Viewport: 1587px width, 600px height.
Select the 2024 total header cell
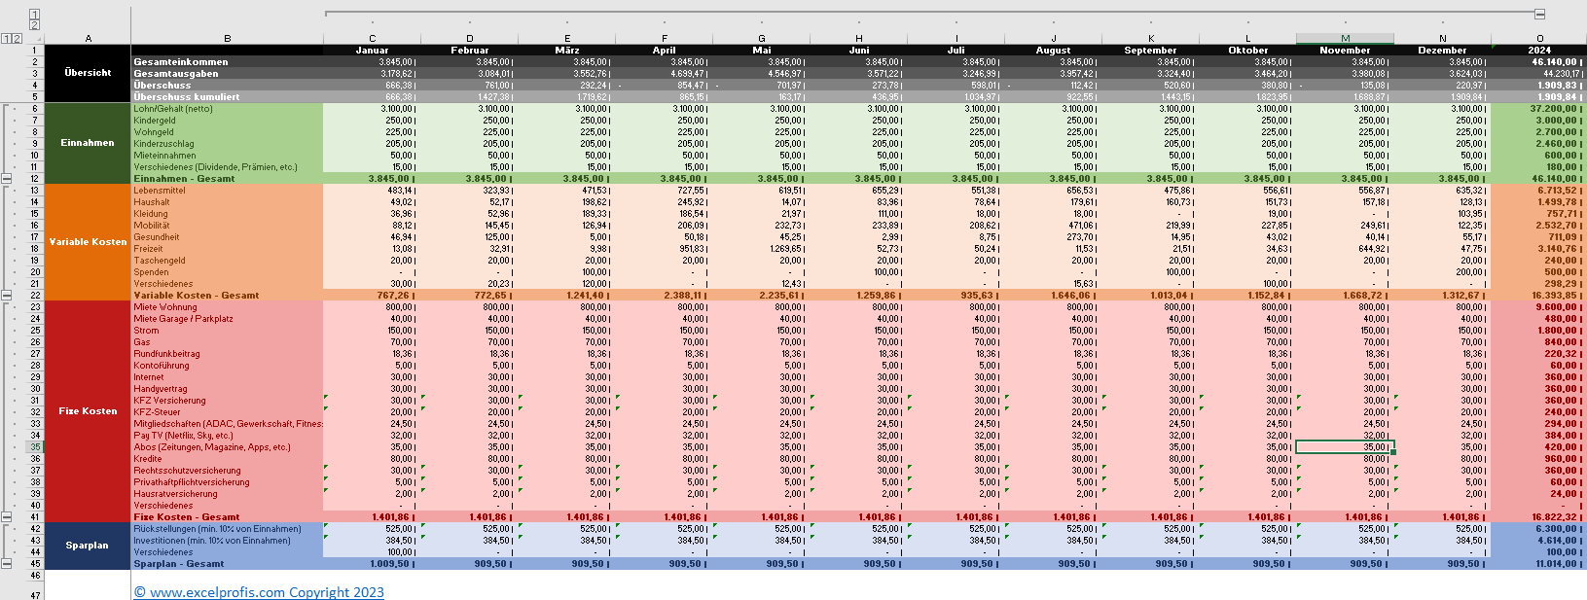pyautogui.click(x=1539, y=51)
